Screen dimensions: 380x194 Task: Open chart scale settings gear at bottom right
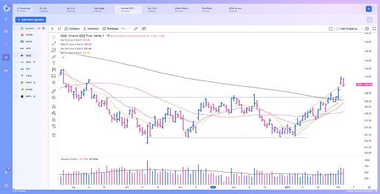369,187
